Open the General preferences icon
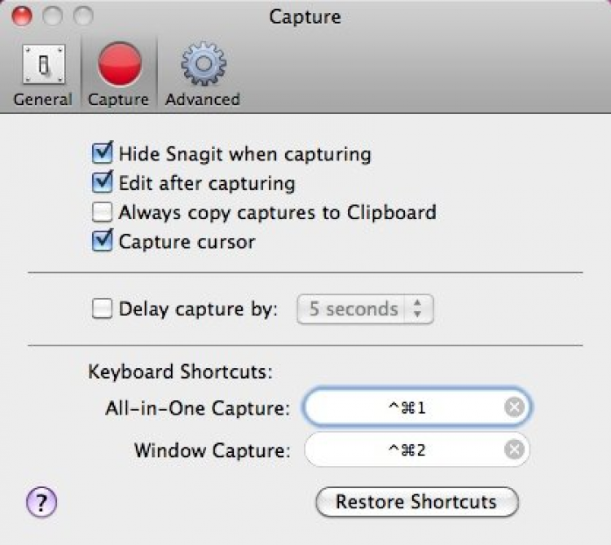This screenshot has height=545, width=611. [x=42, y=66]
